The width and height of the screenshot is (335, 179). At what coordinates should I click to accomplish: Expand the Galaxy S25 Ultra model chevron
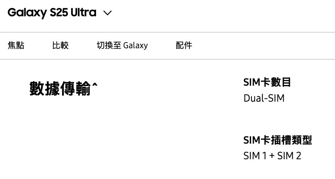108,13
